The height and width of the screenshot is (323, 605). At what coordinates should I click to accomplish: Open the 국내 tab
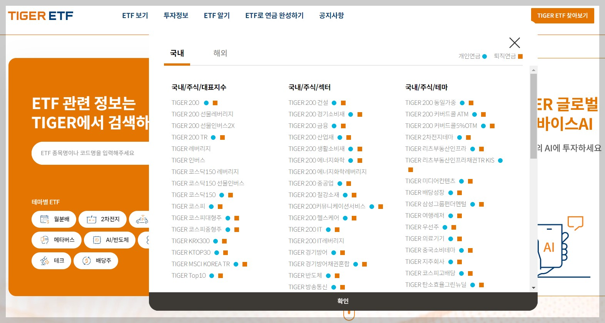177,53
